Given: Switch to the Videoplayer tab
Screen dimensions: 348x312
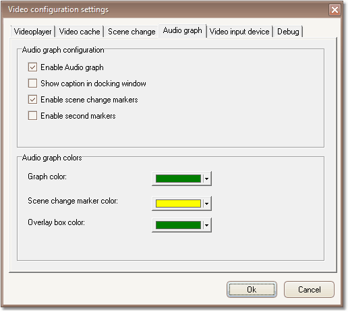Looking at the screenshot, I should coord(32,32).
